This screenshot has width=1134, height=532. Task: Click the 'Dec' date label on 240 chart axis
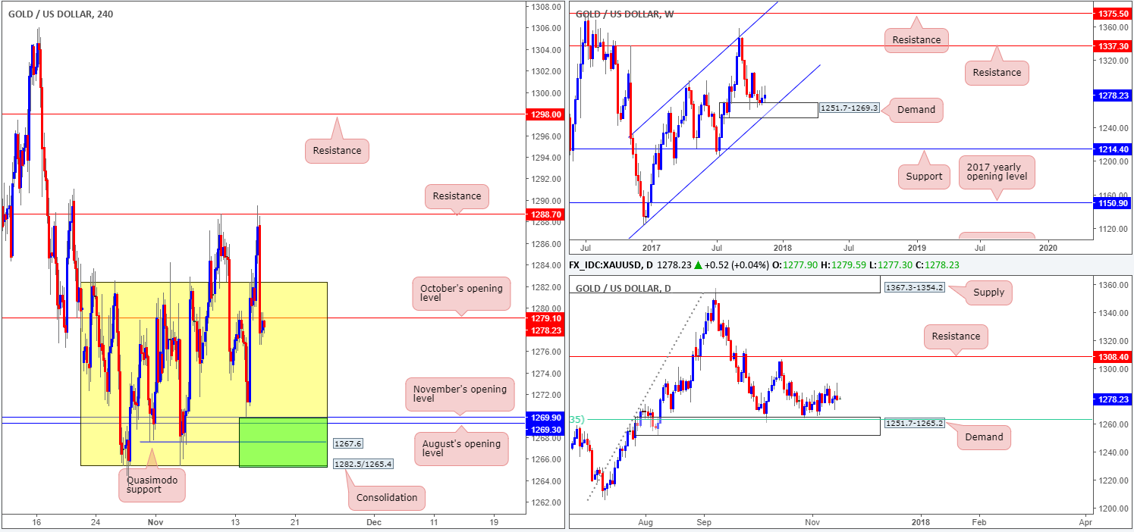click(x=372, y=522)
